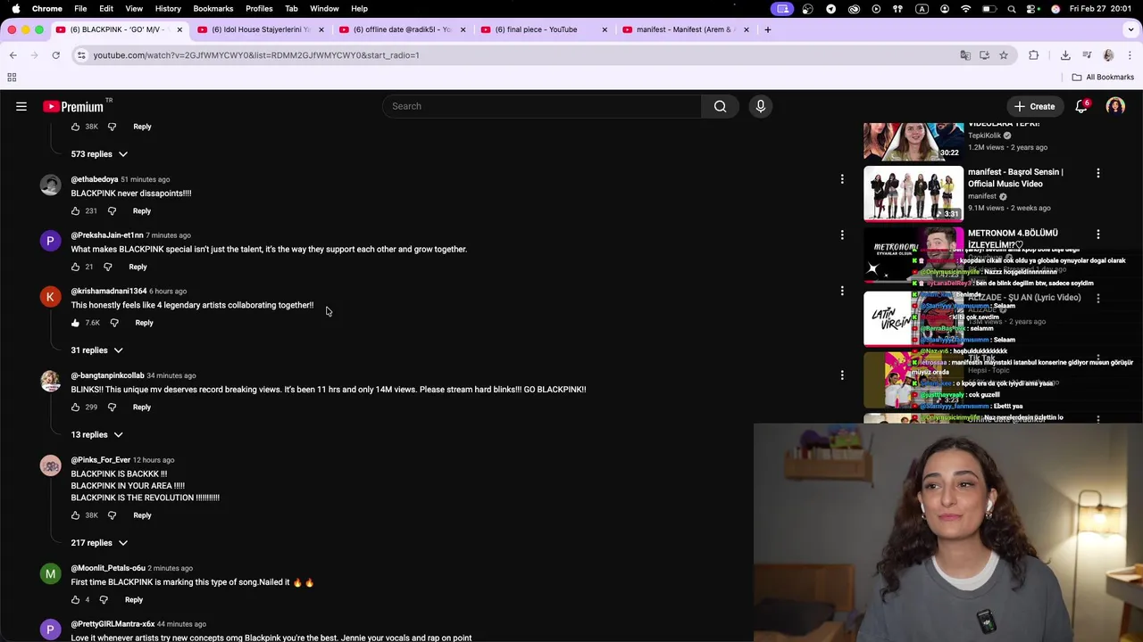The height and width of the screenshot is (642, 1143).
Task: Open All Bookmarks folder
Action: tap(1103, 78)
